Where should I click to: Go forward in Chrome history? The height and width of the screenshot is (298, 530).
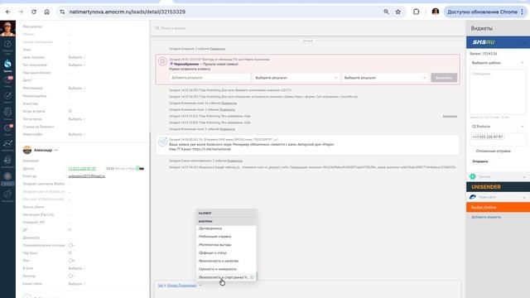(21, 12)
